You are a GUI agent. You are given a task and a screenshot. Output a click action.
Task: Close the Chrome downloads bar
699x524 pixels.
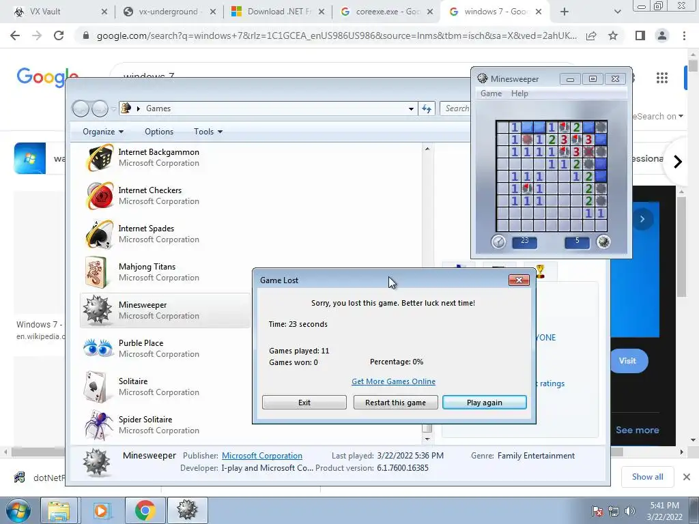(x=687, y=477)
